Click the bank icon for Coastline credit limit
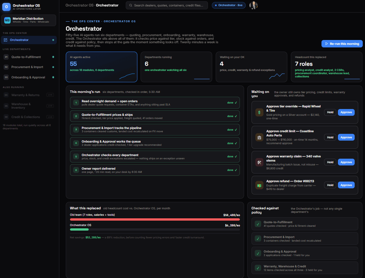 click(259, 137)
